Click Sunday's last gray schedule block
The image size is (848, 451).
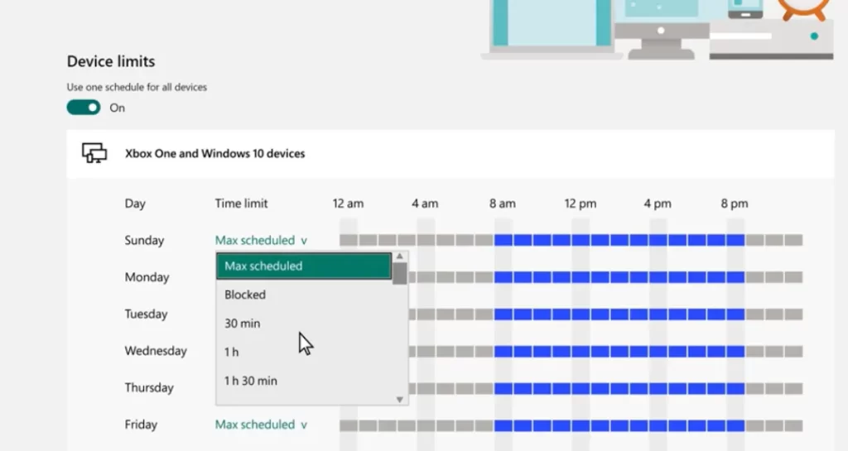pos(793,240)
